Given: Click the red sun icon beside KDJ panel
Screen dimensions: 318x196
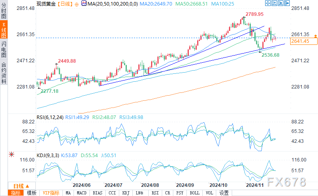Looking at the screenshot, I should coord(12,154).
